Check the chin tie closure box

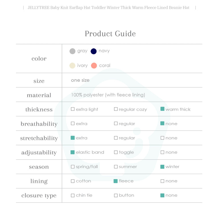click(x=73, y=195)
